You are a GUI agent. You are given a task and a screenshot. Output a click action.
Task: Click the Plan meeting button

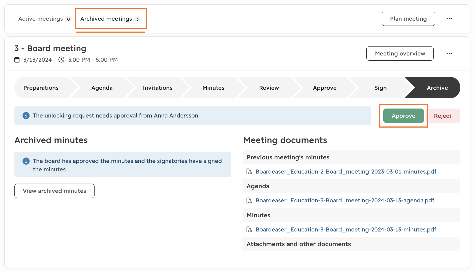pos(408,19)
